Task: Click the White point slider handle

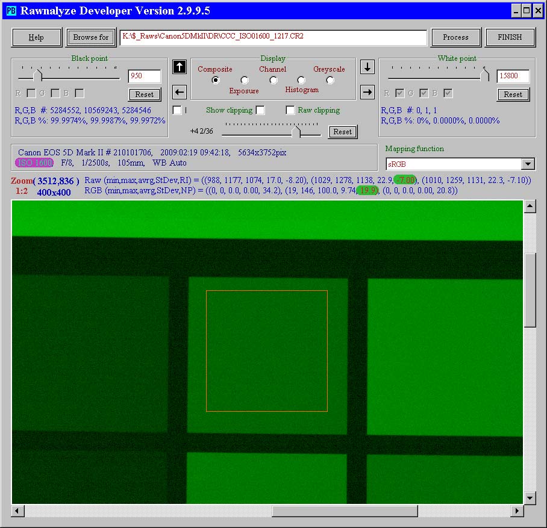Action: point(485,75)
